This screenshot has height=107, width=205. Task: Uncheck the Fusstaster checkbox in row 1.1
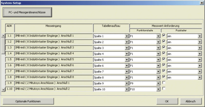(164, 36)
